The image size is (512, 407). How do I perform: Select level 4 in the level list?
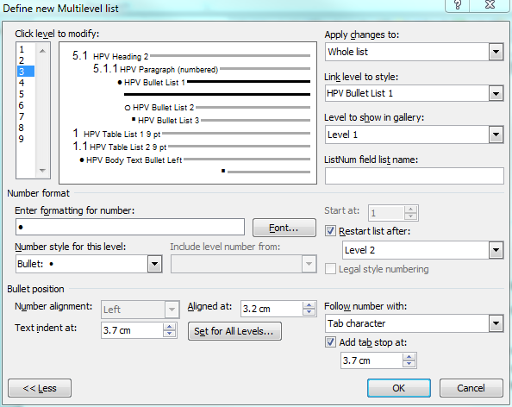pos(22,83)
